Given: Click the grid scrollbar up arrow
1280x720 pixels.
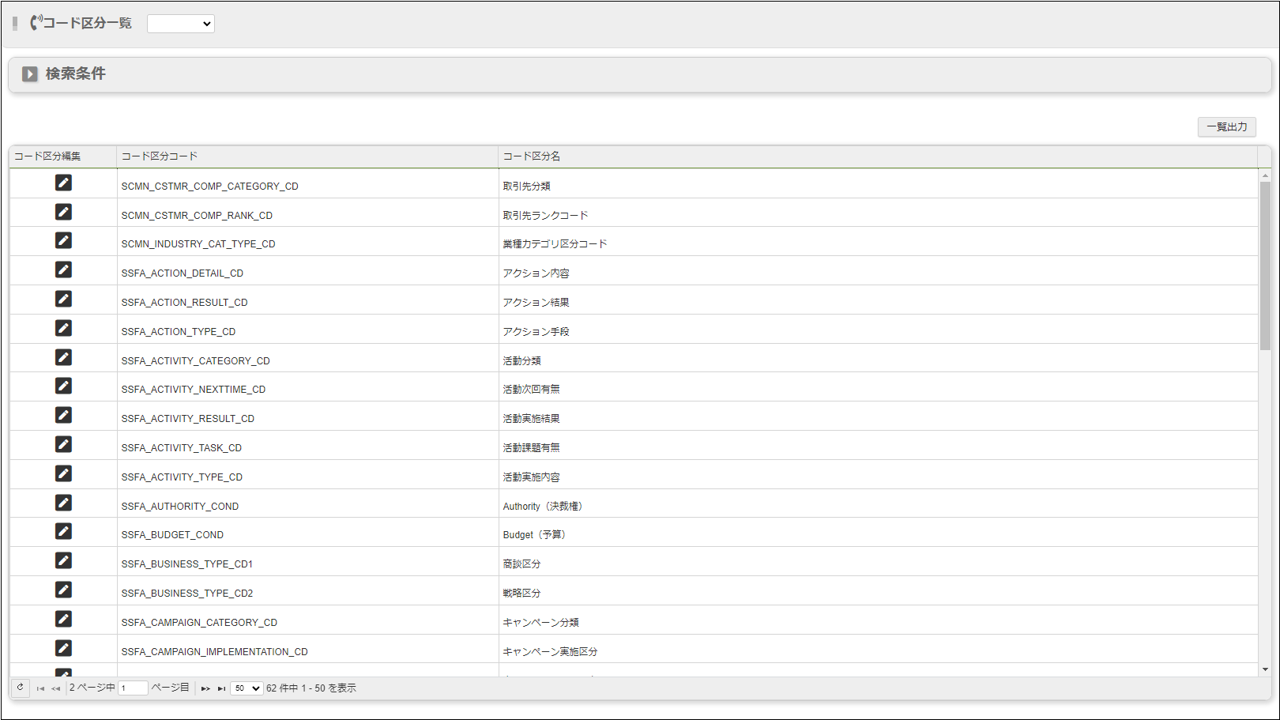Looking at the screenshot, I should 1265,175.
